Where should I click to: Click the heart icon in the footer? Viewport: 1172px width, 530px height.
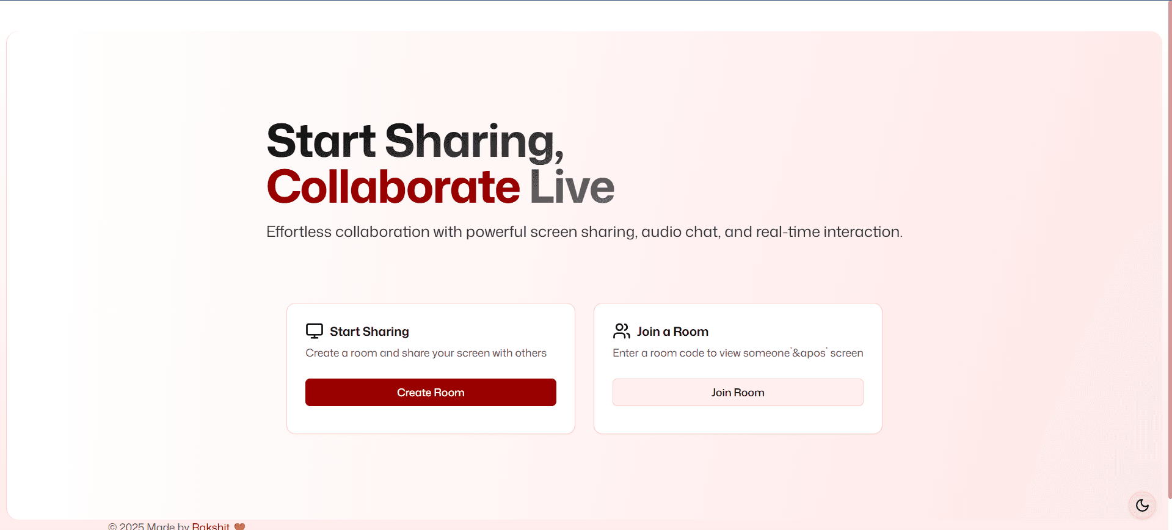pyautogui.click(x=240, y=526)
